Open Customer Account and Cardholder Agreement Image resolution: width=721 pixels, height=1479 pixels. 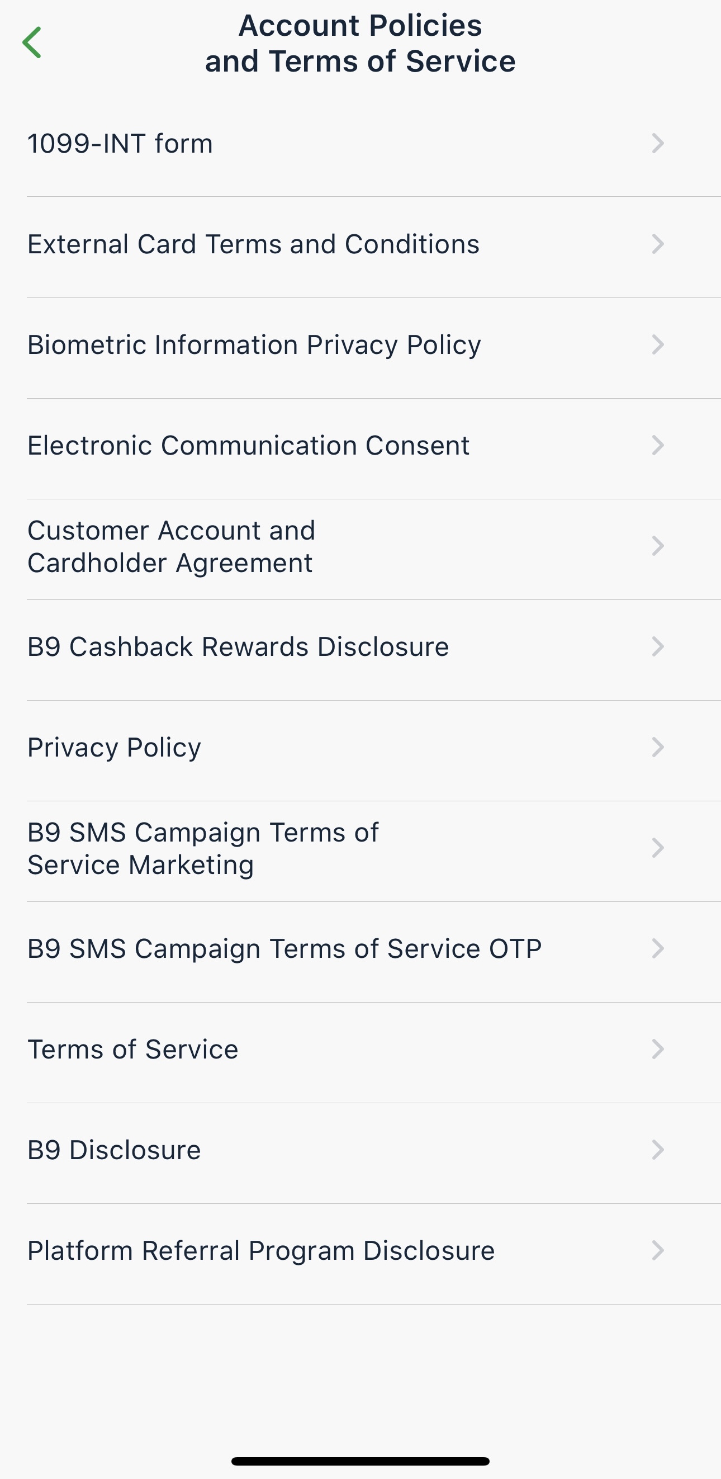(x=171, y=547)
